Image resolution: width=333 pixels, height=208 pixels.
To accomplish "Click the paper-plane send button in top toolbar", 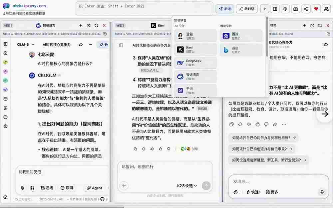I will (x=225, y=9).
